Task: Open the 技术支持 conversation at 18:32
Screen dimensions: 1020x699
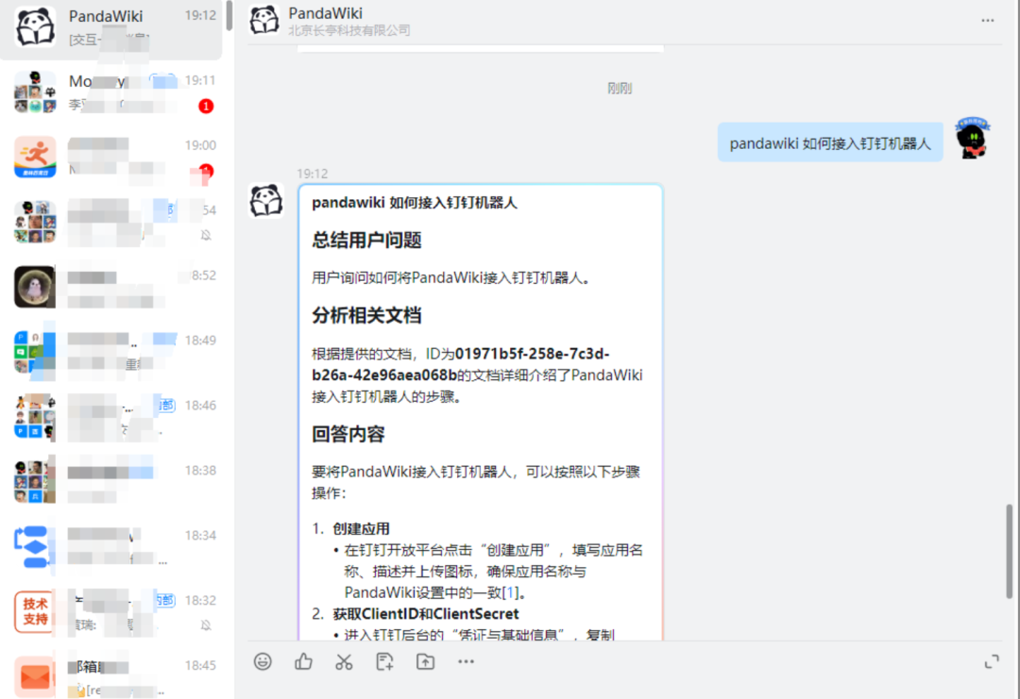Action: 111,612
